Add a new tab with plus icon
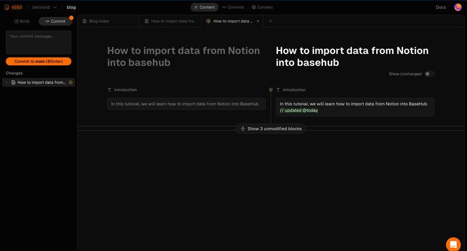This screenshot has width=467, height=251. click(270, 21)
